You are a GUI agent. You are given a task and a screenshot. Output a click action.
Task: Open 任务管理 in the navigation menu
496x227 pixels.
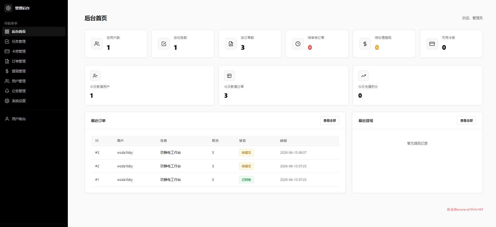point(34,41)
